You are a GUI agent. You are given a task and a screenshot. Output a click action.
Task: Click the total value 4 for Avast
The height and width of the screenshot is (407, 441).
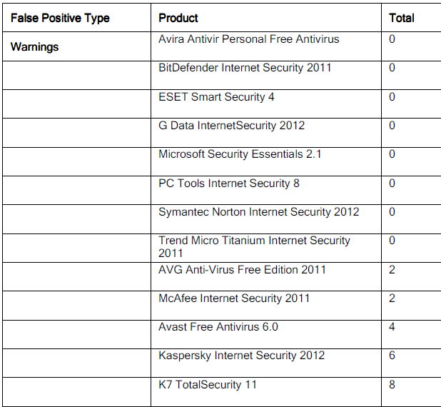click(x=392, y=327)
